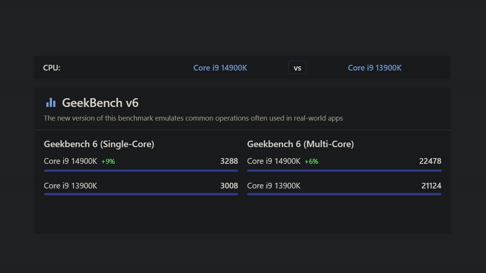Click the +6% multi-core difference badge

[x=311, y=162]
